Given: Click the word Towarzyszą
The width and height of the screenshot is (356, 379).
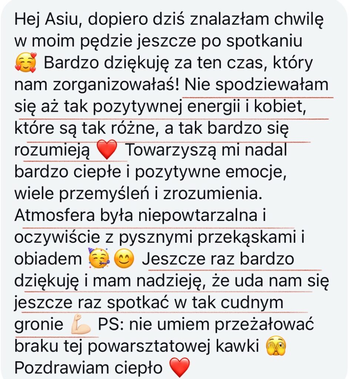Looking at the screenshot, I should click(171, 151).
